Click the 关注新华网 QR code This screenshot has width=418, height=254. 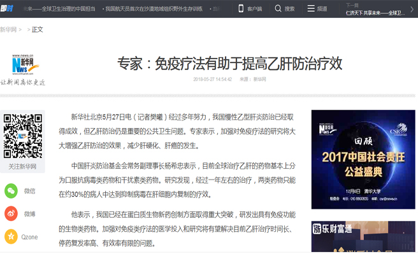(23, 136)
